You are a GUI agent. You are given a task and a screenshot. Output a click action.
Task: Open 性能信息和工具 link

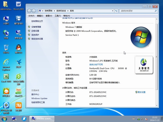click(x=38, y=102)
